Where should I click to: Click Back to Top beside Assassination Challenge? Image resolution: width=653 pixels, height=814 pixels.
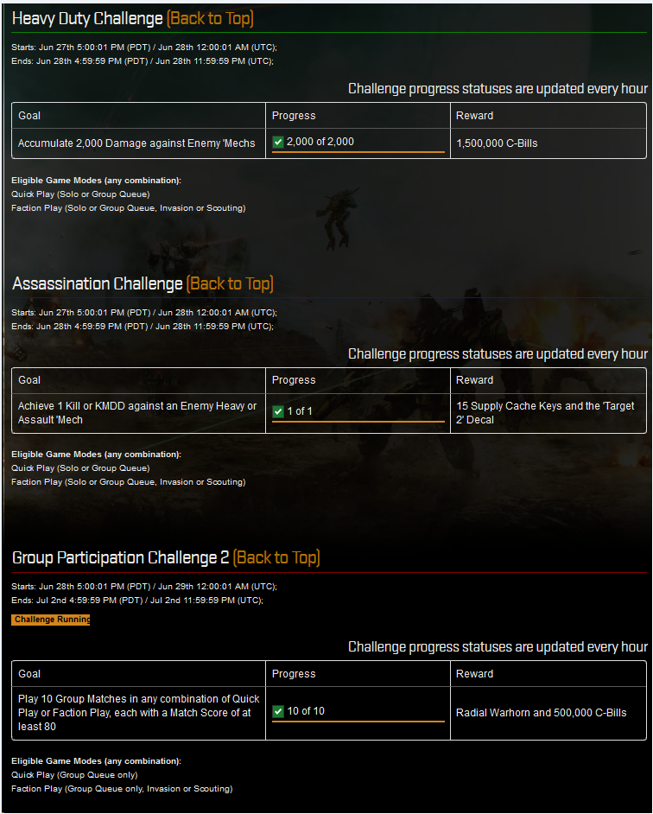230,284
